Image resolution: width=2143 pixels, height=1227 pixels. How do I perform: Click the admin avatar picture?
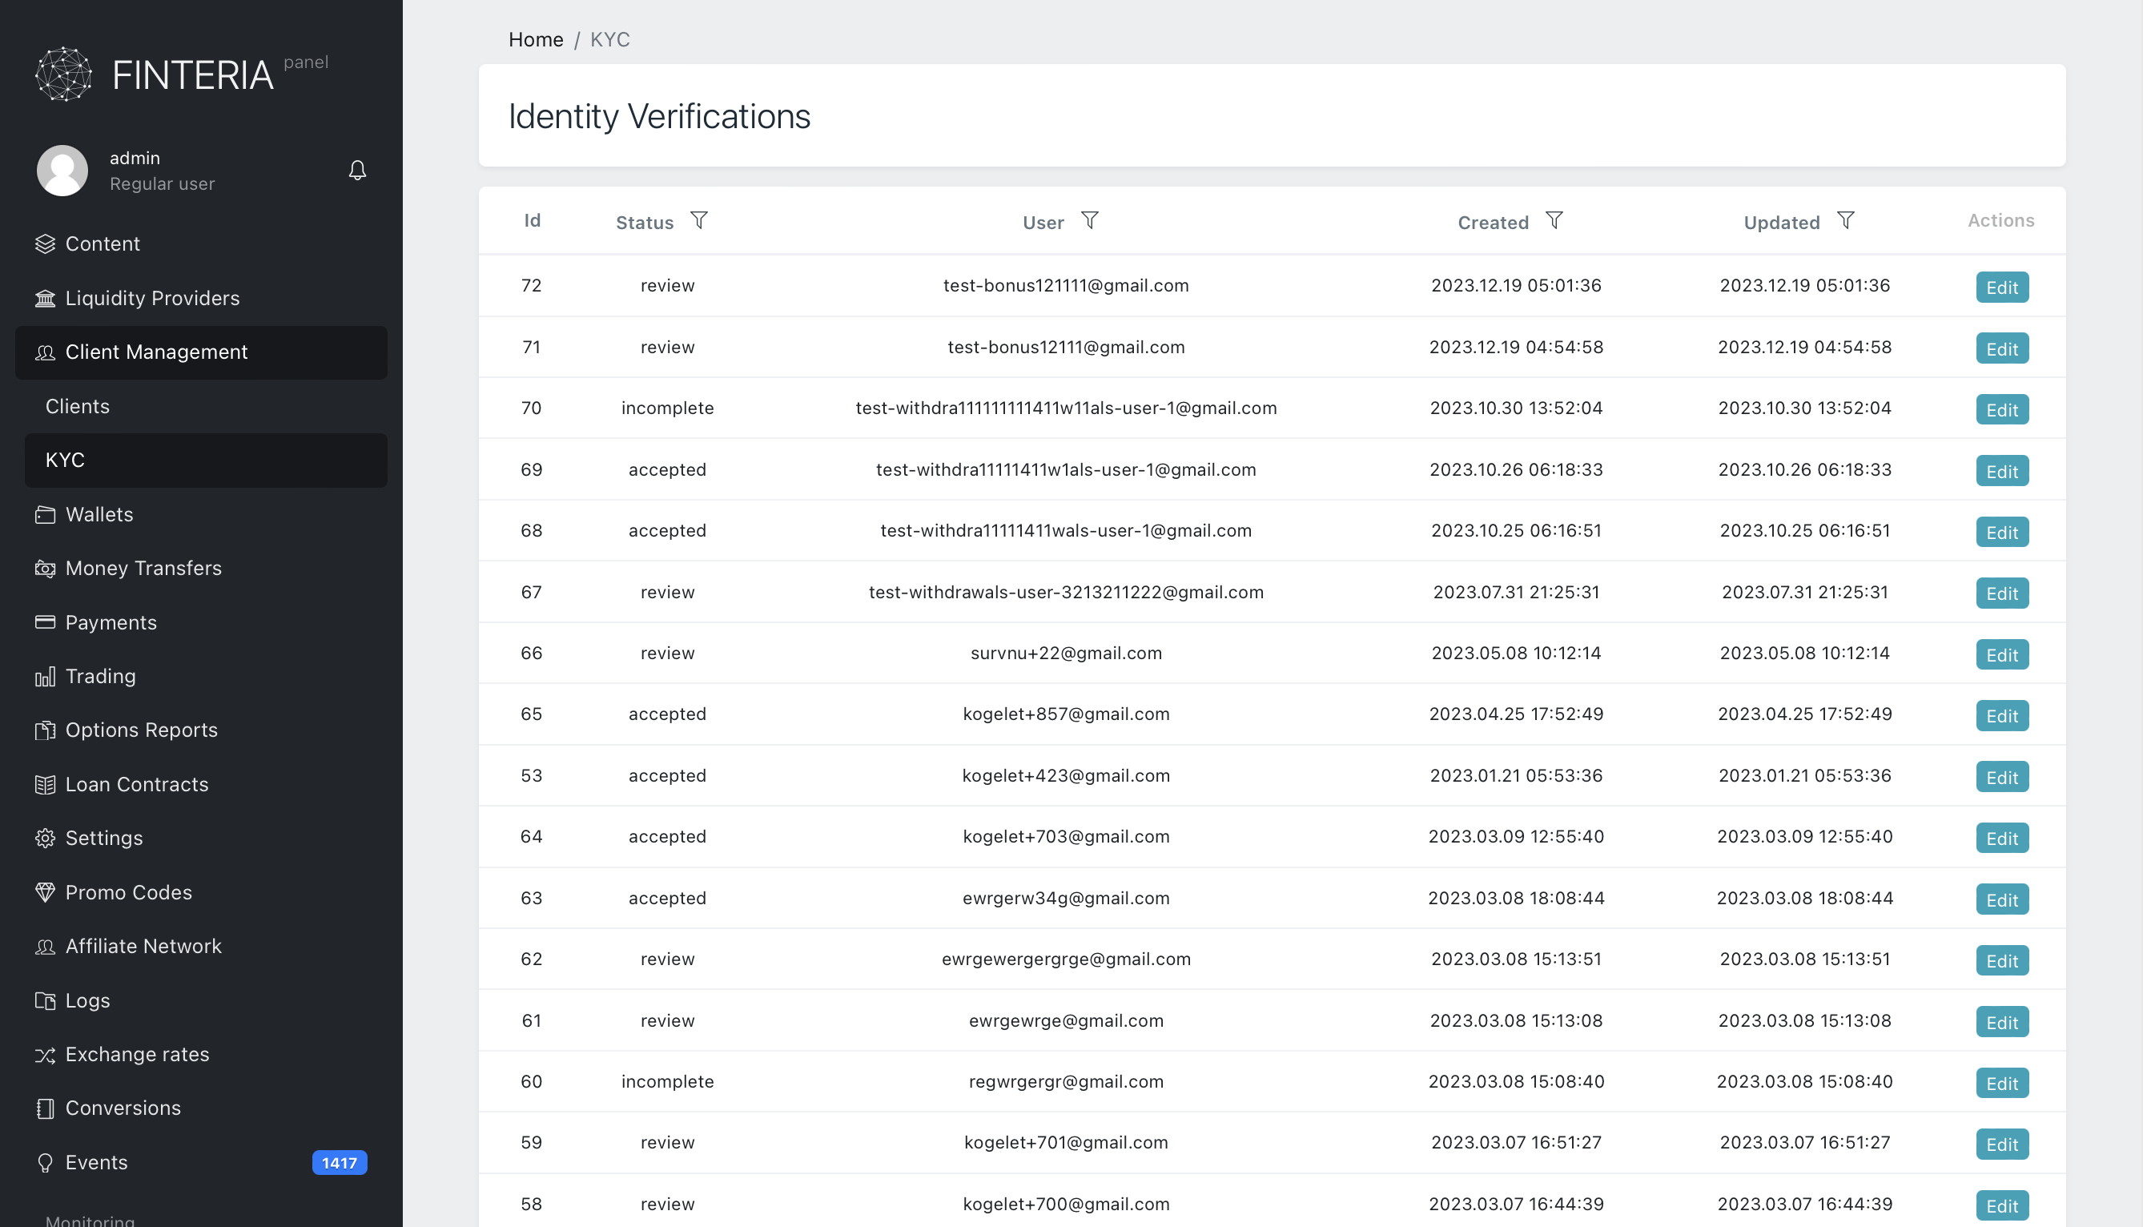[62, 171]
